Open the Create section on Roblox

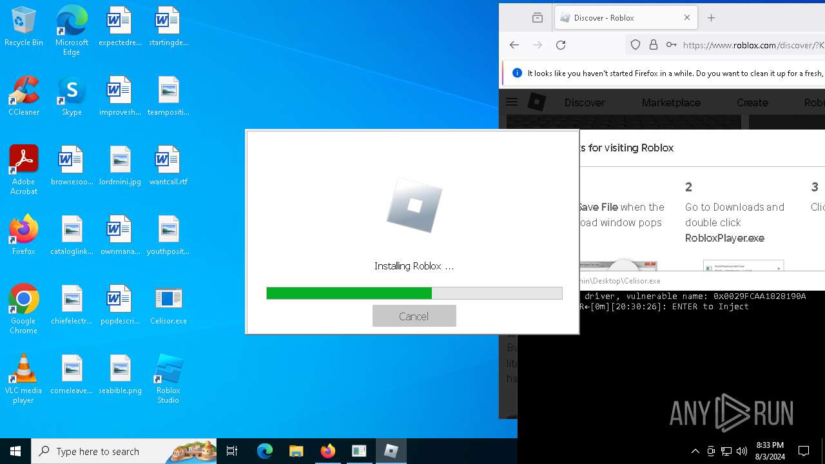(752, 102)
